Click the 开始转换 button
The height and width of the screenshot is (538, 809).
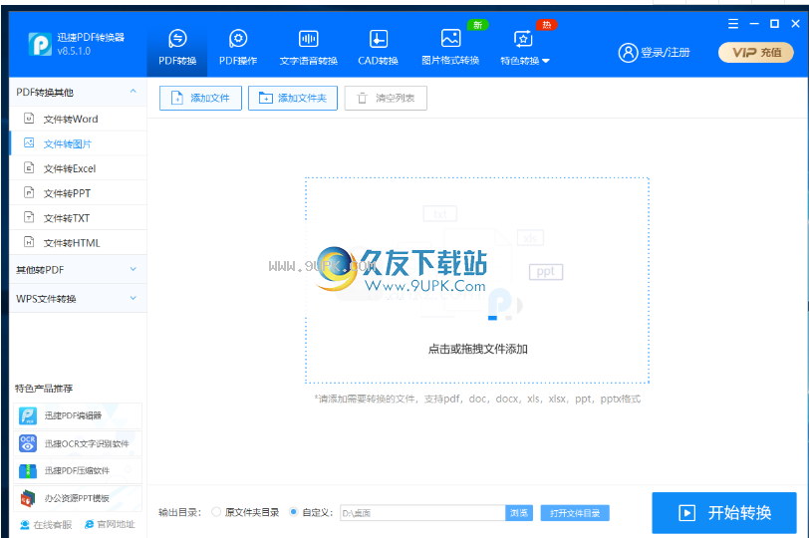724,513
